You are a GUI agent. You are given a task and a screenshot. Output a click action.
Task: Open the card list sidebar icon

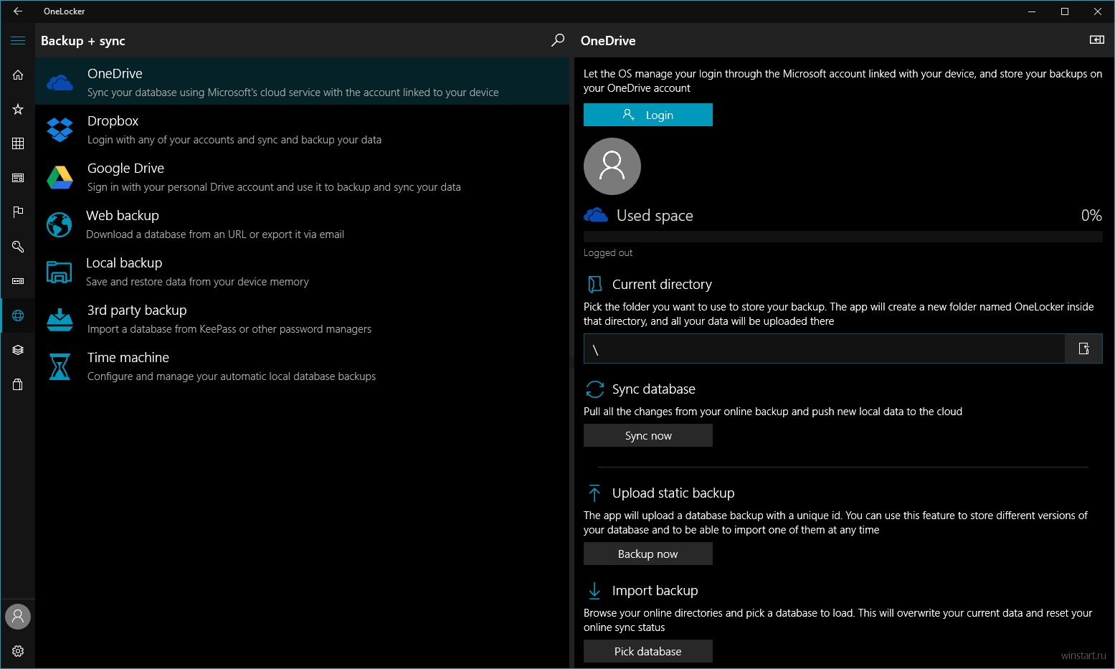18,178
